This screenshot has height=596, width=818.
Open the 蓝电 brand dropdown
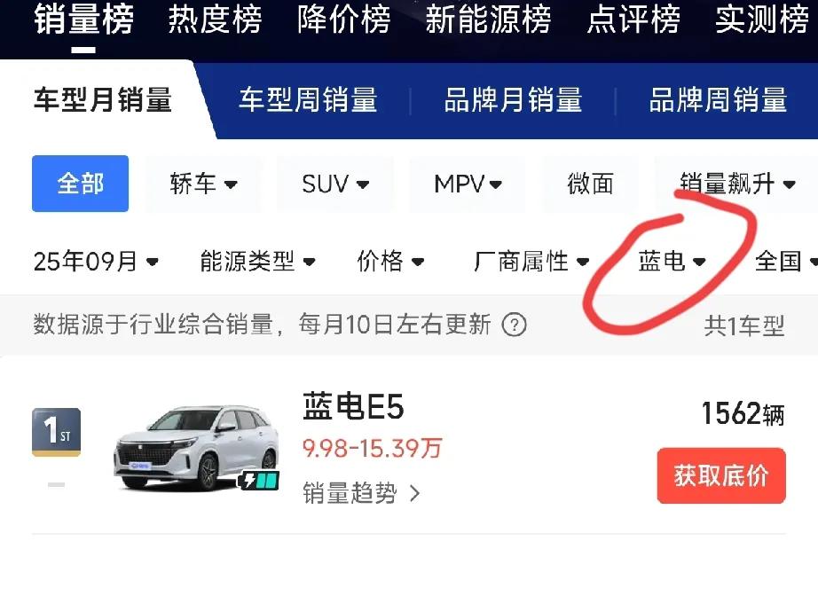point(672,262)
